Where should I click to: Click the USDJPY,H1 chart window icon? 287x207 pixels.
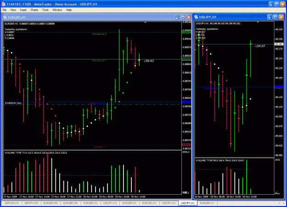point(196,17)
